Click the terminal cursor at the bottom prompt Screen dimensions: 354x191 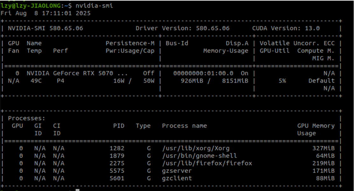pyautogui.click(x=77, y=190)
